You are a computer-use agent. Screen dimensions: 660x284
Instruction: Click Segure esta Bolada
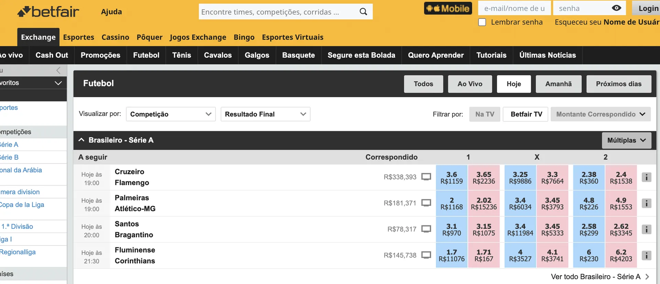(361, 55)
